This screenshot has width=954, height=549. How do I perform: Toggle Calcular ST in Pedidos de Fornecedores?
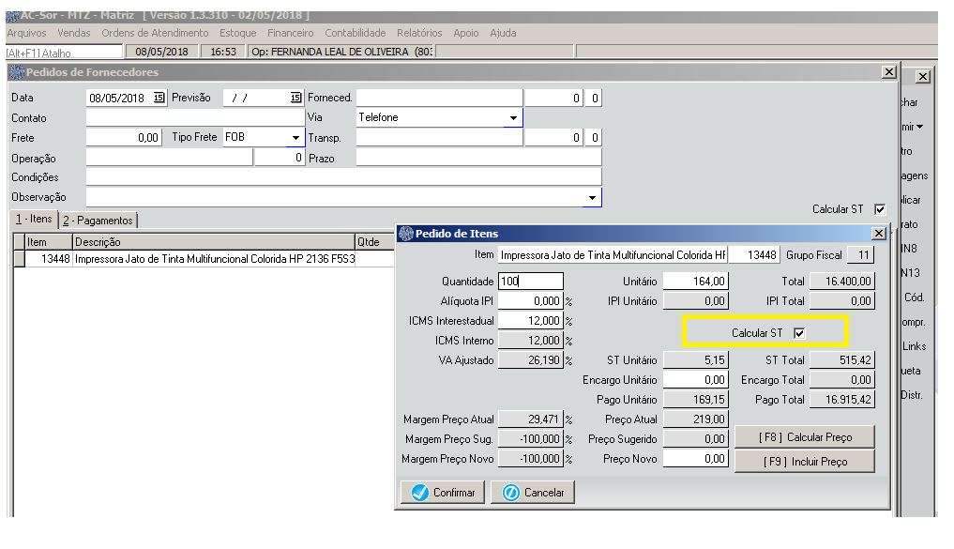coord(880,209)
